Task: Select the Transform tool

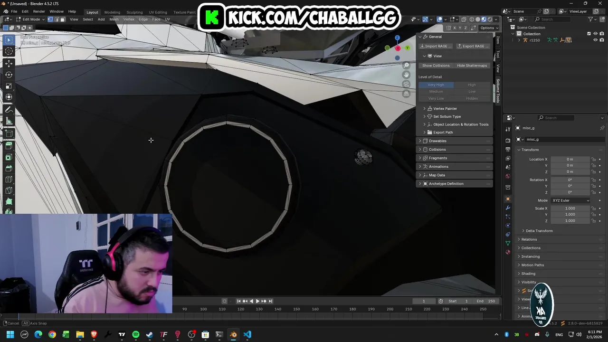Action: point(9,97)
